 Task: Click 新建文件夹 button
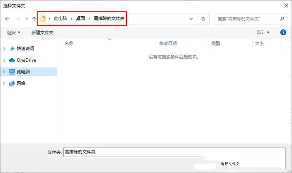click(43, 33)
